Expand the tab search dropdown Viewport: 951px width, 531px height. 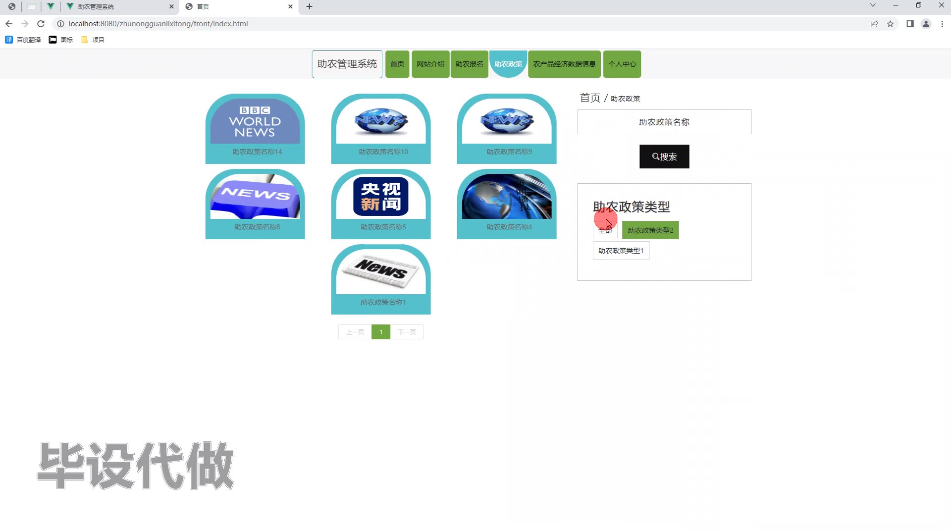tap(873, 5)
